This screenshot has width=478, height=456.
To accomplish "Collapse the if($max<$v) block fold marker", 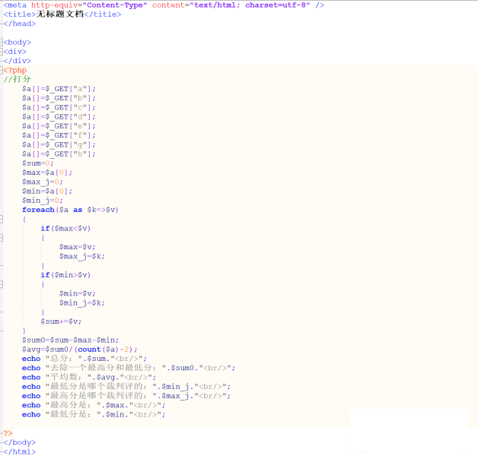I will 2,238.
